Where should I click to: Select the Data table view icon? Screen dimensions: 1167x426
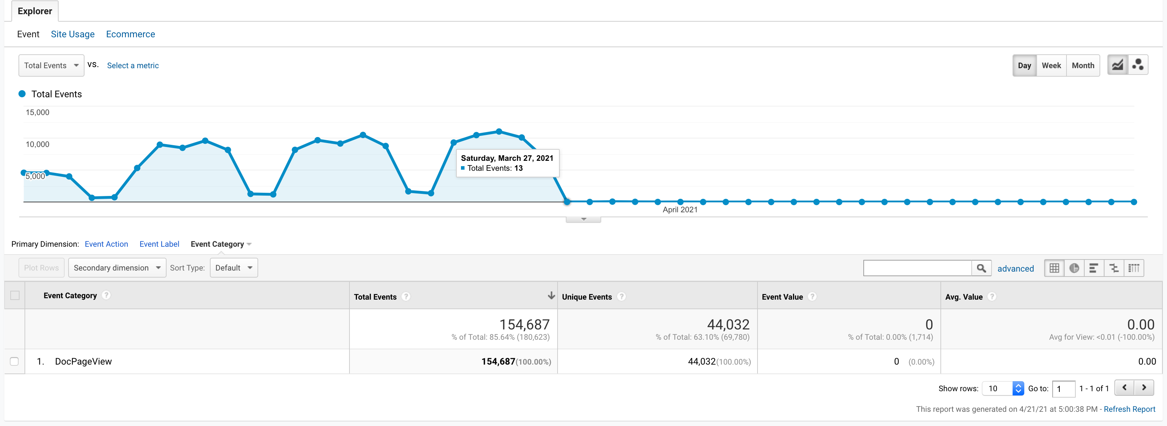(1054, 268)
